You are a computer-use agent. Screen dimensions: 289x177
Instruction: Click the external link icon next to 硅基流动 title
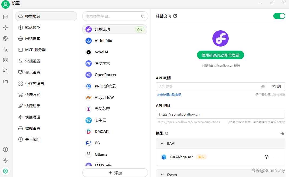click(x=175, y=16)
